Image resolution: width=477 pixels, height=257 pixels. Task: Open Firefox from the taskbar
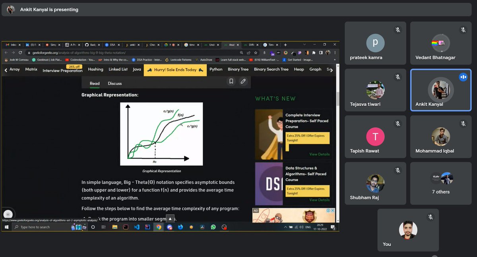(x=180, y=227)
